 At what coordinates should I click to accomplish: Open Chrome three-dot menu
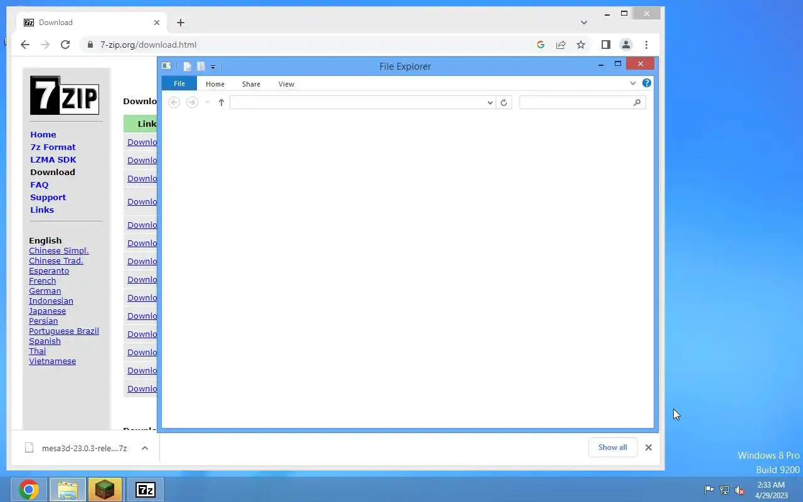pos(646,45)
